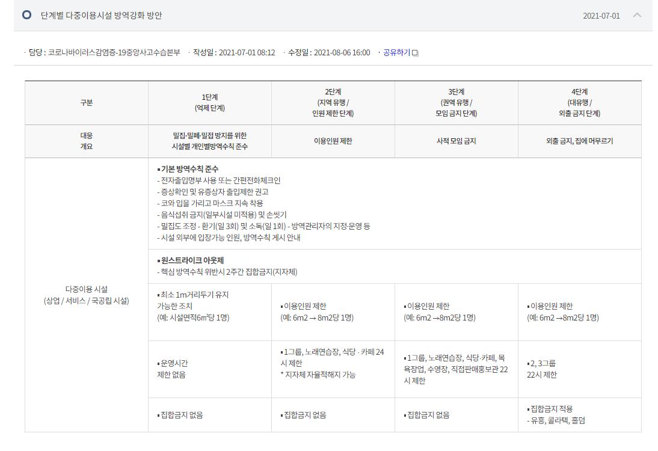The width and height of the screenshot is (658, 451).
Task: Click the 이용인원 제한 overview cell
Action: point(333,141)
